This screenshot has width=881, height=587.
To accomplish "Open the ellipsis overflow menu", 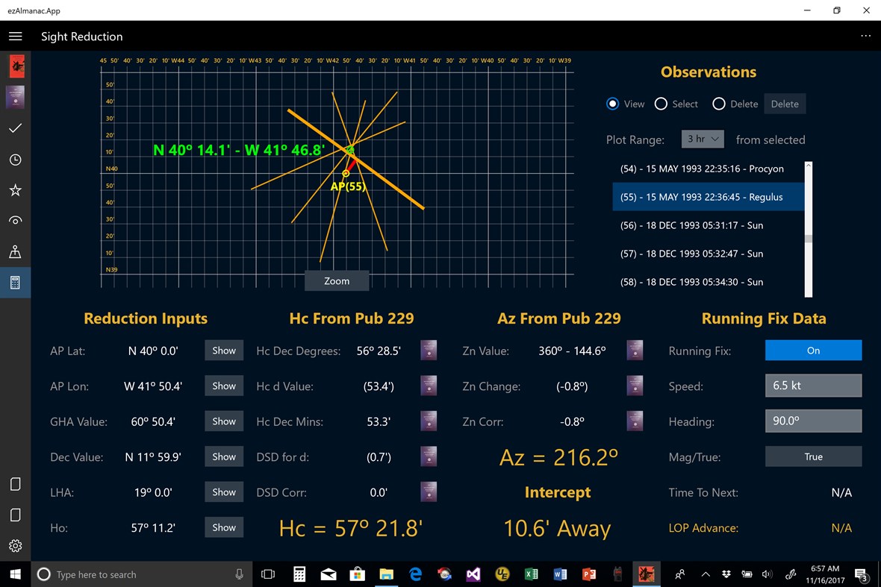I will [865, 36].
